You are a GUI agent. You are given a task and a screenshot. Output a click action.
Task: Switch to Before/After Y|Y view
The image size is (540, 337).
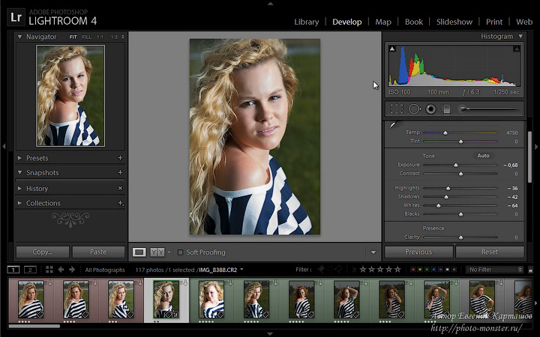157,252
